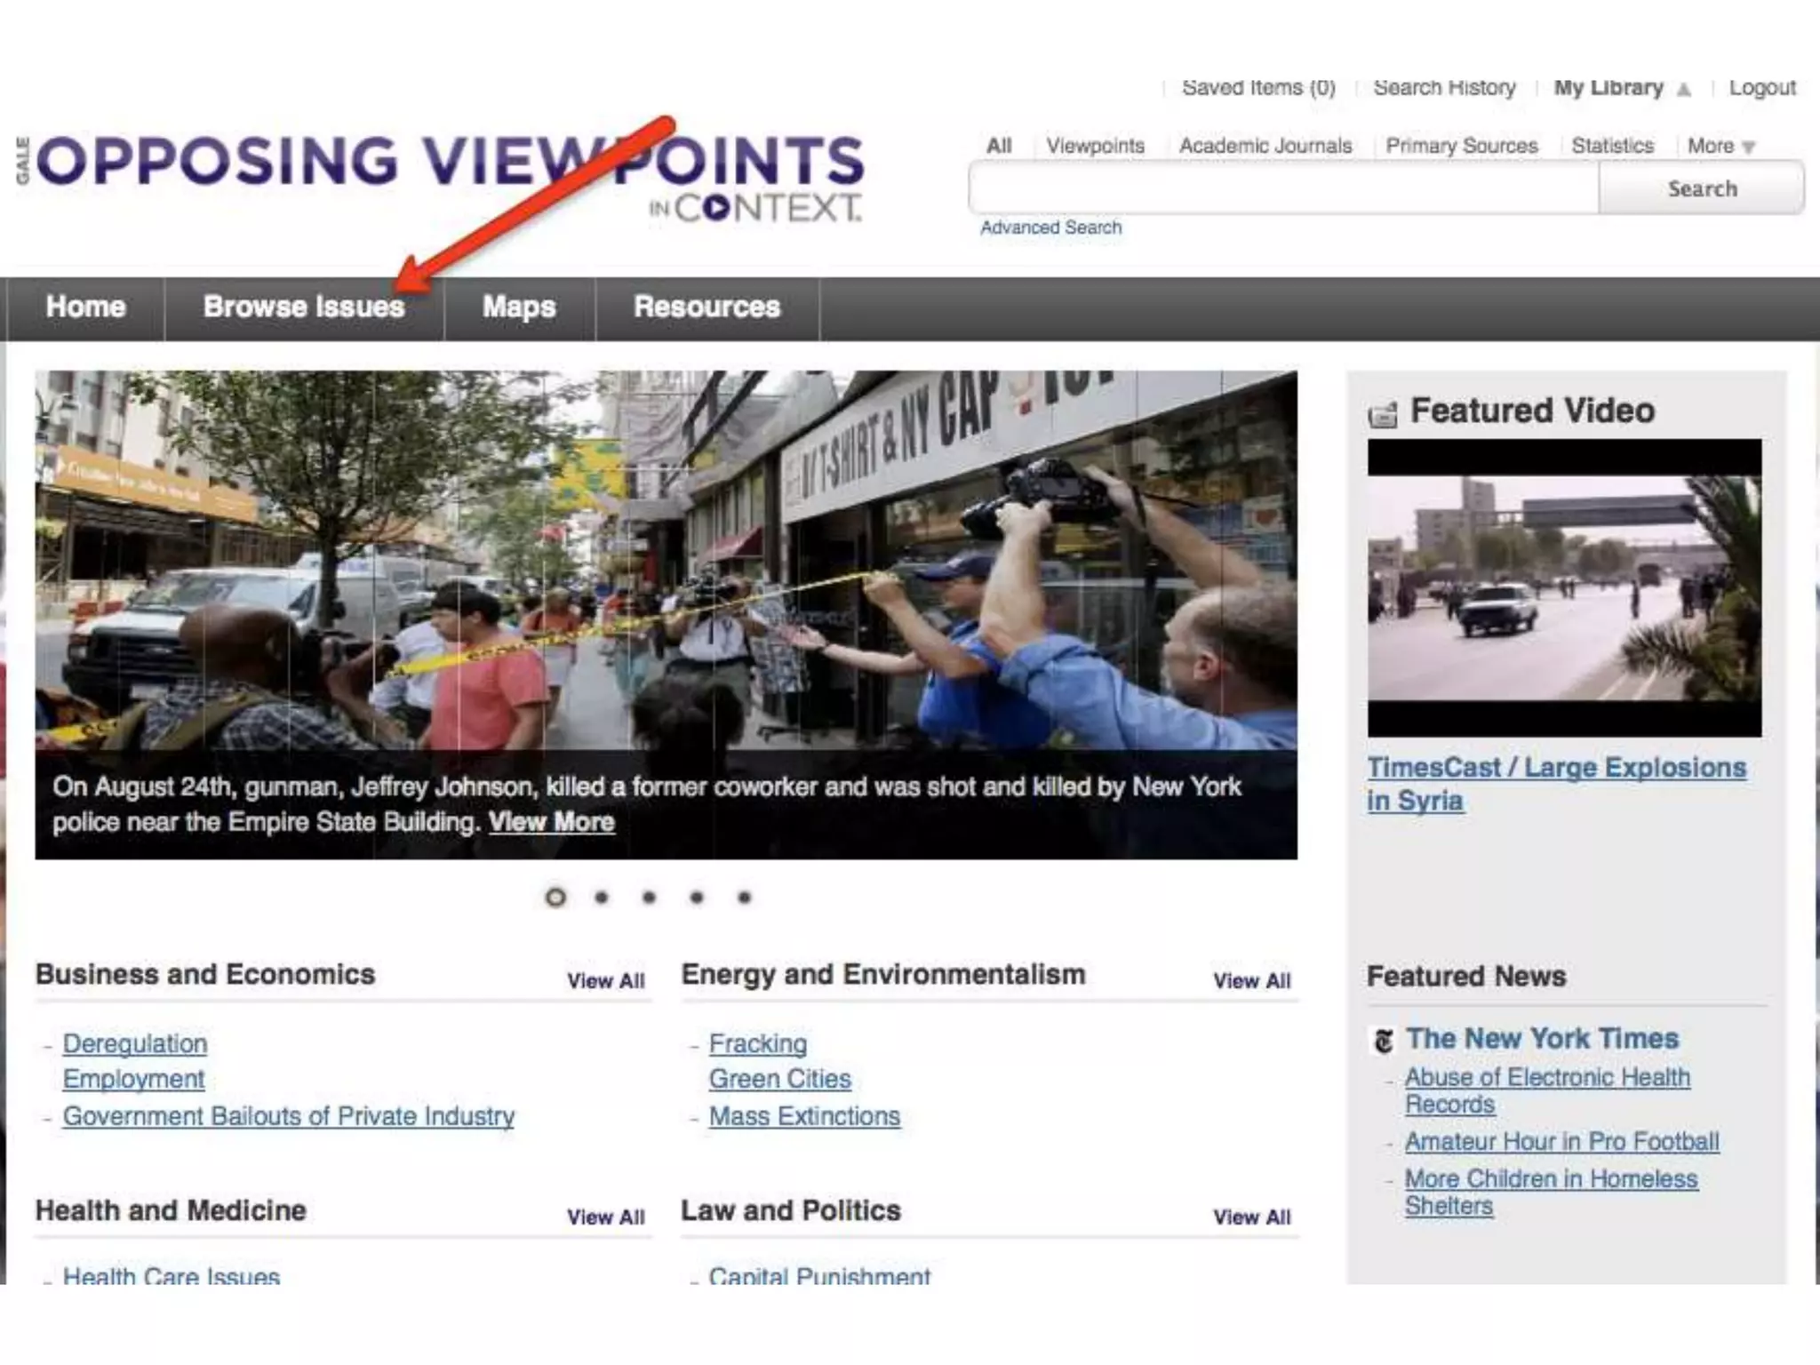Viewport: 1820px width, 1365px height.
Task: Click the main search text field
Action: 1283,188
